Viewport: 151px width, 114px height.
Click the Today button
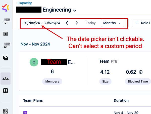[x=91, y=23]
